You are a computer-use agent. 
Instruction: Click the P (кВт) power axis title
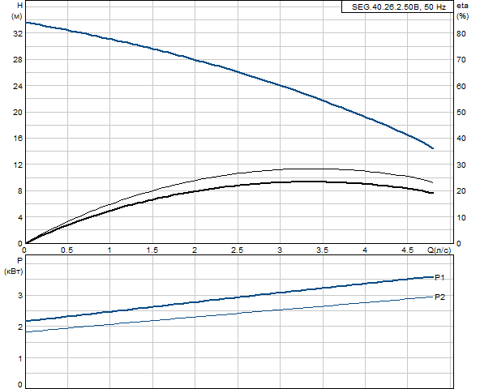point(14,266)
